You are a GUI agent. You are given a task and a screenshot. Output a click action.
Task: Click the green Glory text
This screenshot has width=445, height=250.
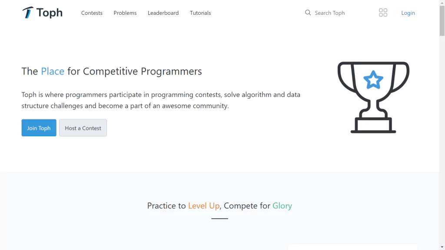point(282,206)
